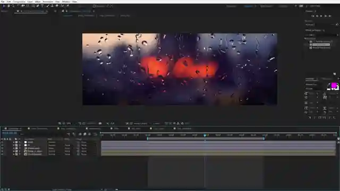Screen dimensions: 340x191
Task: Select the Clone Stamp tool
Action: click(x=52, y=6)
